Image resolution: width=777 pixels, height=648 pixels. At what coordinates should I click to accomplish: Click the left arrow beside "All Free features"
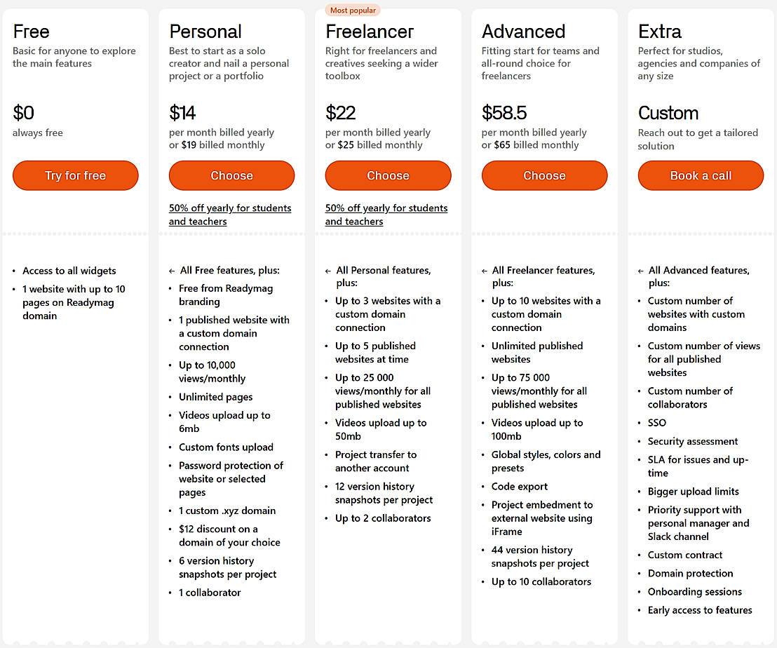(x=173, y=271)
